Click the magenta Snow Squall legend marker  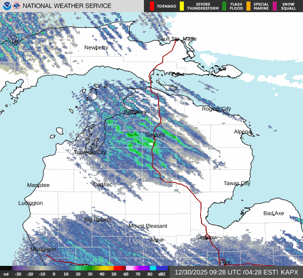coord(275,6)
